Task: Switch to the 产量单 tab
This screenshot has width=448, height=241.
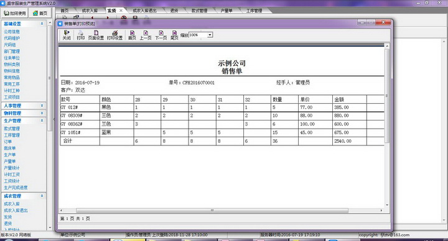Action: [x=226, y=11]
